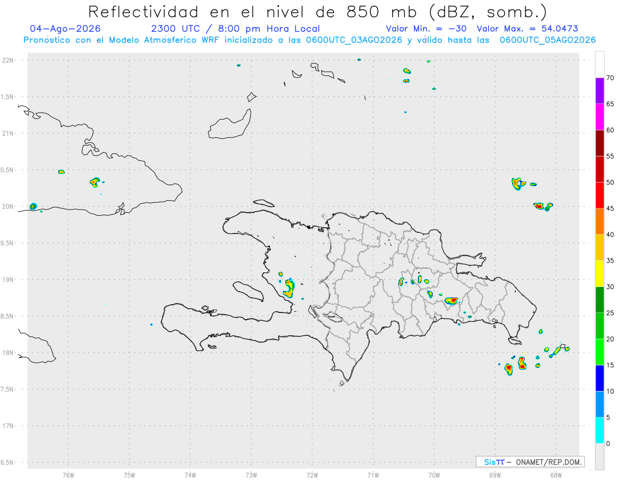Click the colorbar value label '70'
This screenshot has width=624, height=482.
610,78
